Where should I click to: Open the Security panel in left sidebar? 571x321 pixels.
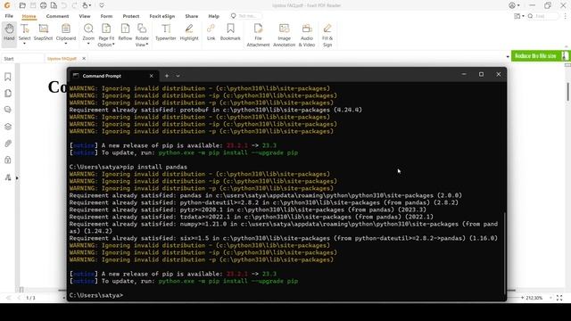8,160
